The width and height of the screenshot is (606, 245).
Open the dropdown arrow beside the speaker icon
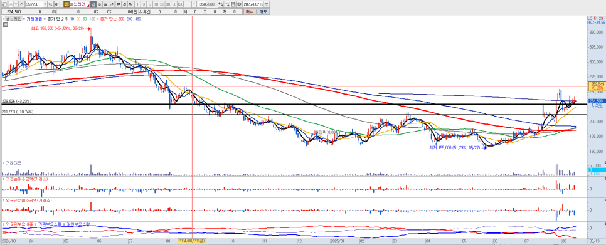[61, 4]
